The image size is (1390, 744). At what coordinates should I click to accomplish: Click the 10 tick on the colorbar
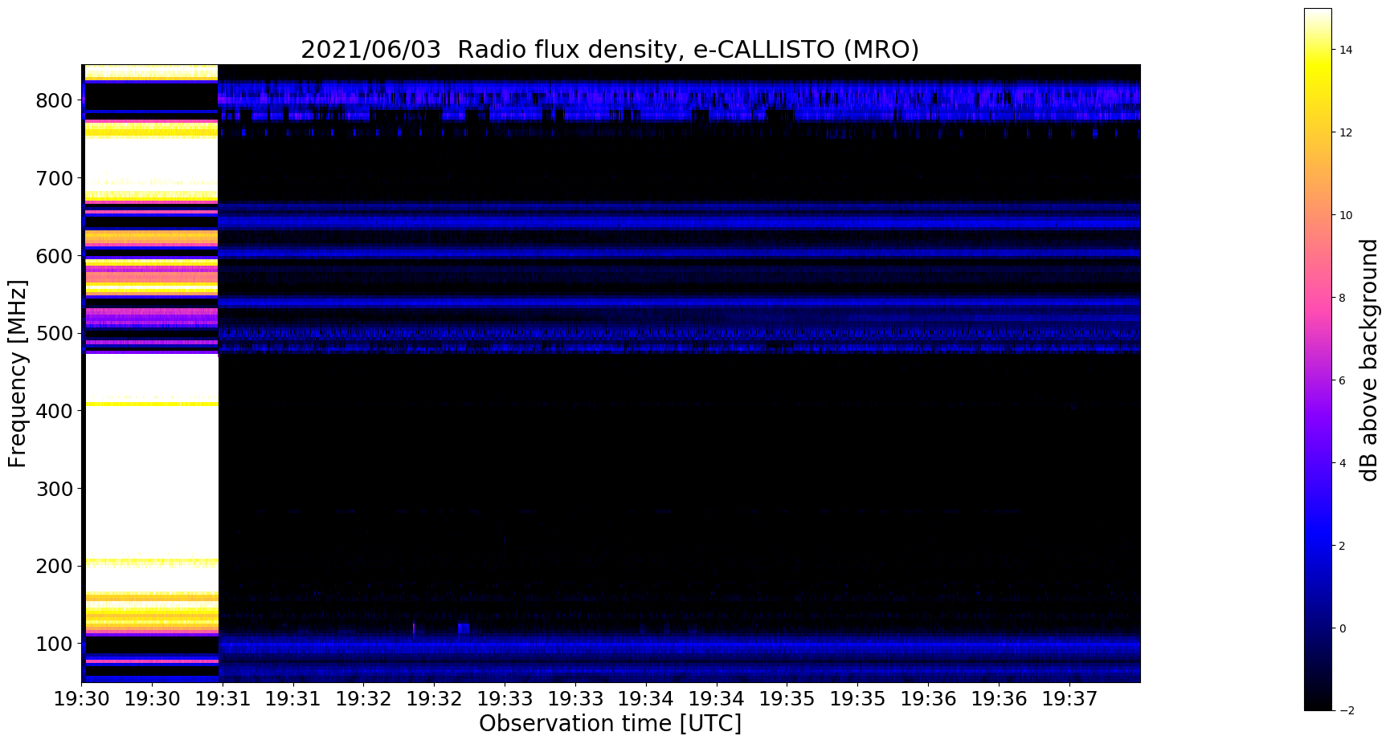pyautogui.click(x=1346, y=215)
